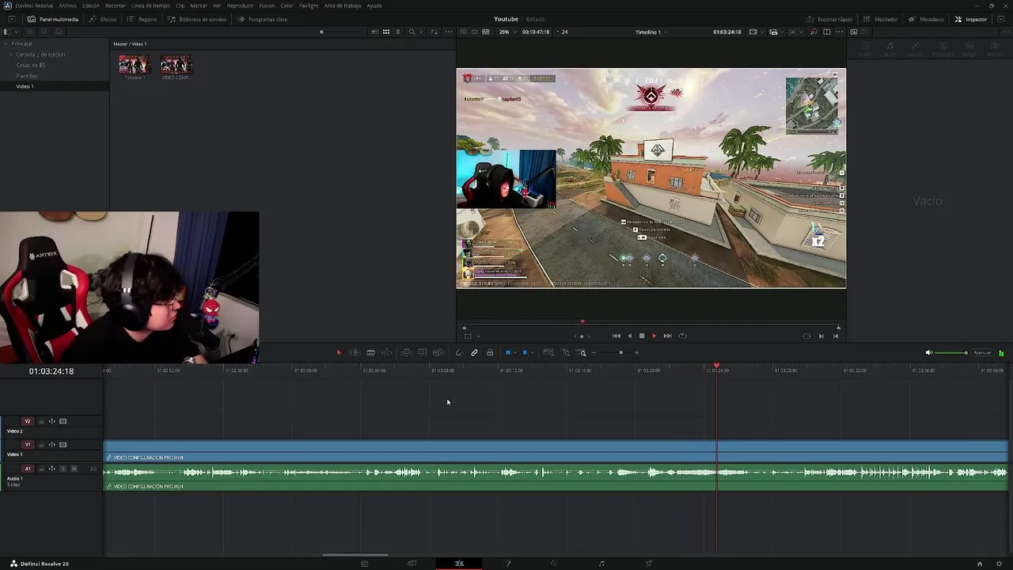Open the Fairlight menu
The width and height of the screenshot is (1013, 570).
click(x=309, y=6)
